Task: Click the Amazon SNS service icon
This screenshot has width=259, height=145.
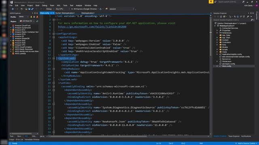Action: point(13,41)
